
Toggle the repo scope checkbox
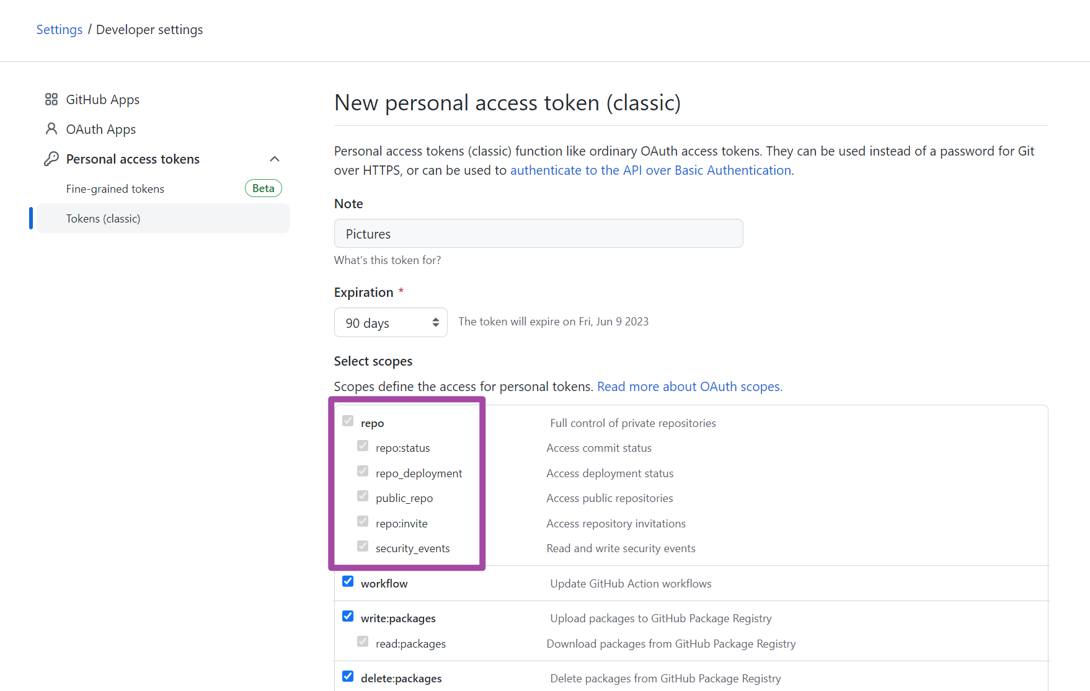348,421
